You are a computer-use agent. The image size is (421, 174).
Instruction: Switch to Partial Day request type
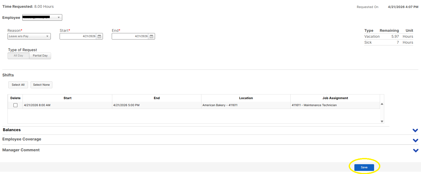[40, 56]
